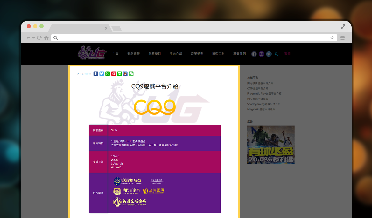Visit the Facebook page from the header

(x=254, y=54)
